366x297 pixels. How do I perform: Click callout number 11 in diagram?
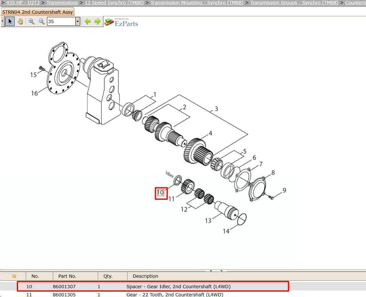point(171,199)
